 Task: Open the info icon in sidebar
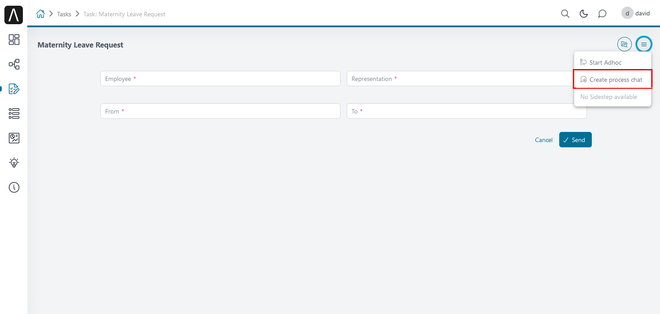[x=14, y=187]
